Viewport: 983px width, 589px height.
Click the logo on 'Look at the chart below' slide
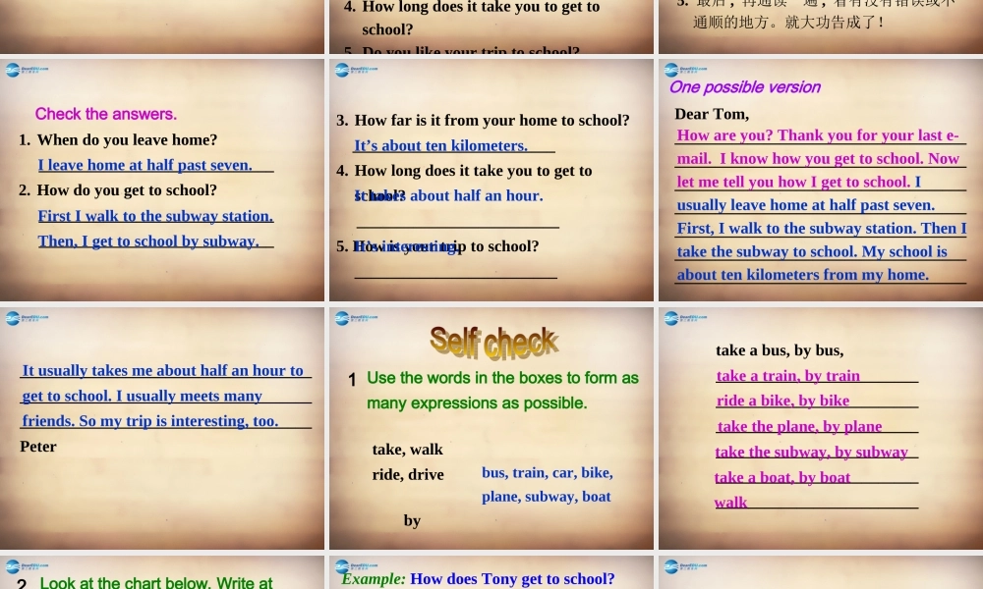[27, 566]
